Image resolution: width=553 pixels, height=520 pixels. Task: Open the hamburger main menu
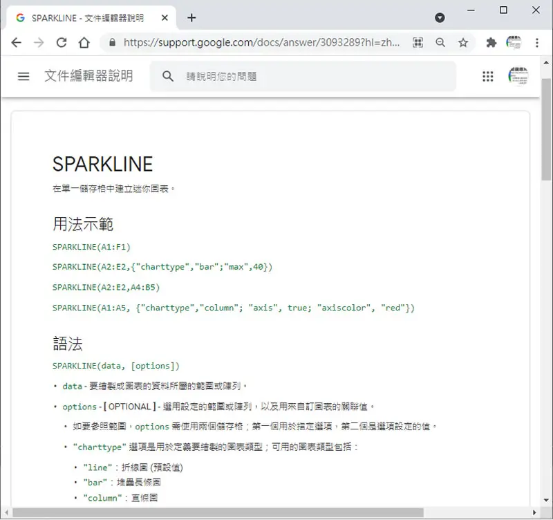coord(24,76)
